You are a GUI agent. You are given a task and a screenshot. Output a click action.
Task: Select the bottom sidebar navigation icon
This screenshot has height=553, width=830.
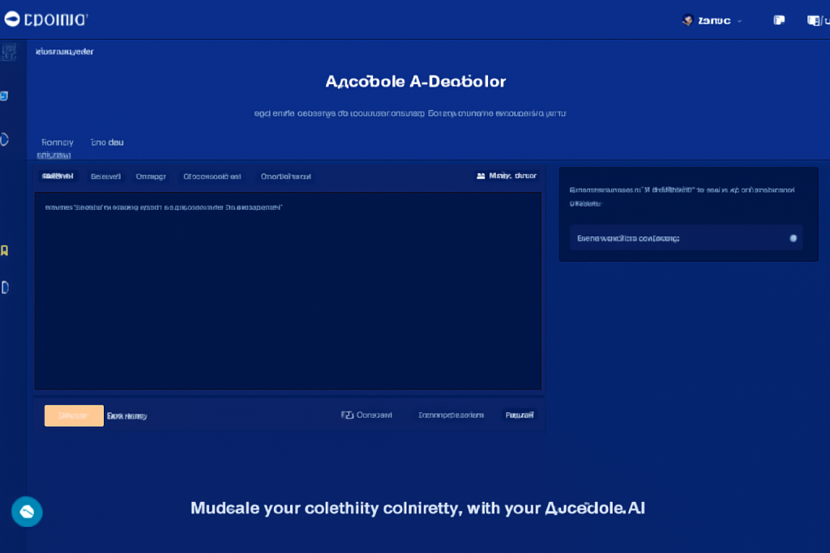5,287
